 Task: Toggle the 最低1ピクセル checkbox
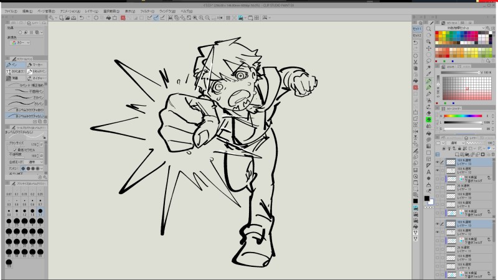pos(14,149)
